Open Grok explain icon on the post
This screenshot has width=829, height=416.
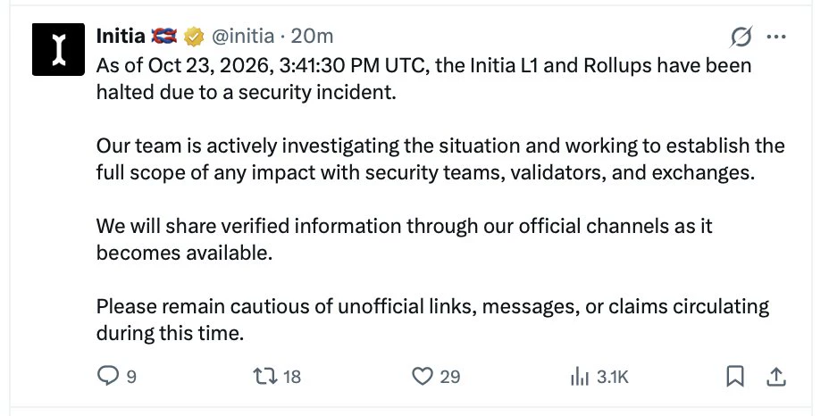click(741, 37)
